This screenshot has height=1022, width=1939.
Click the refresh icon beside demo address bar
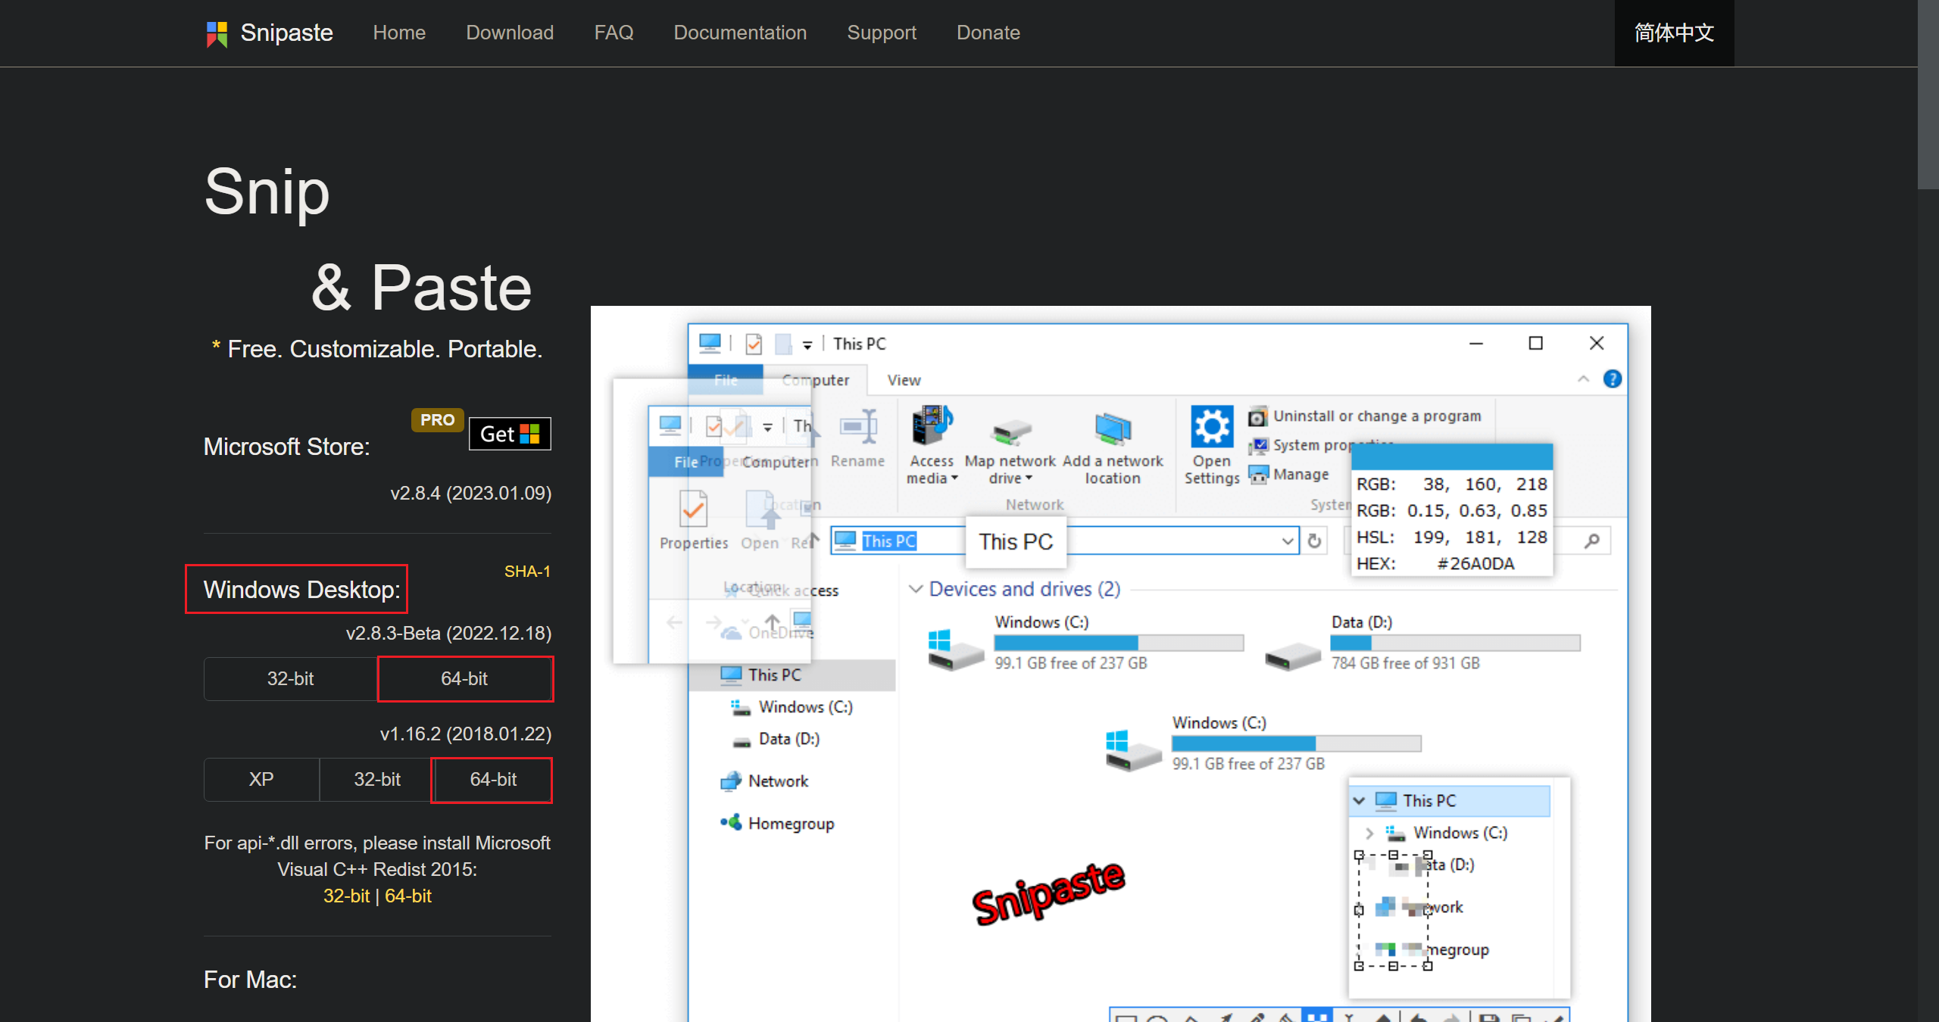point(1315,541)
